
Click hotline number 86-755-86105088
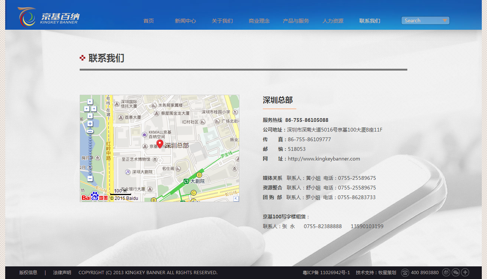point(307,120)
